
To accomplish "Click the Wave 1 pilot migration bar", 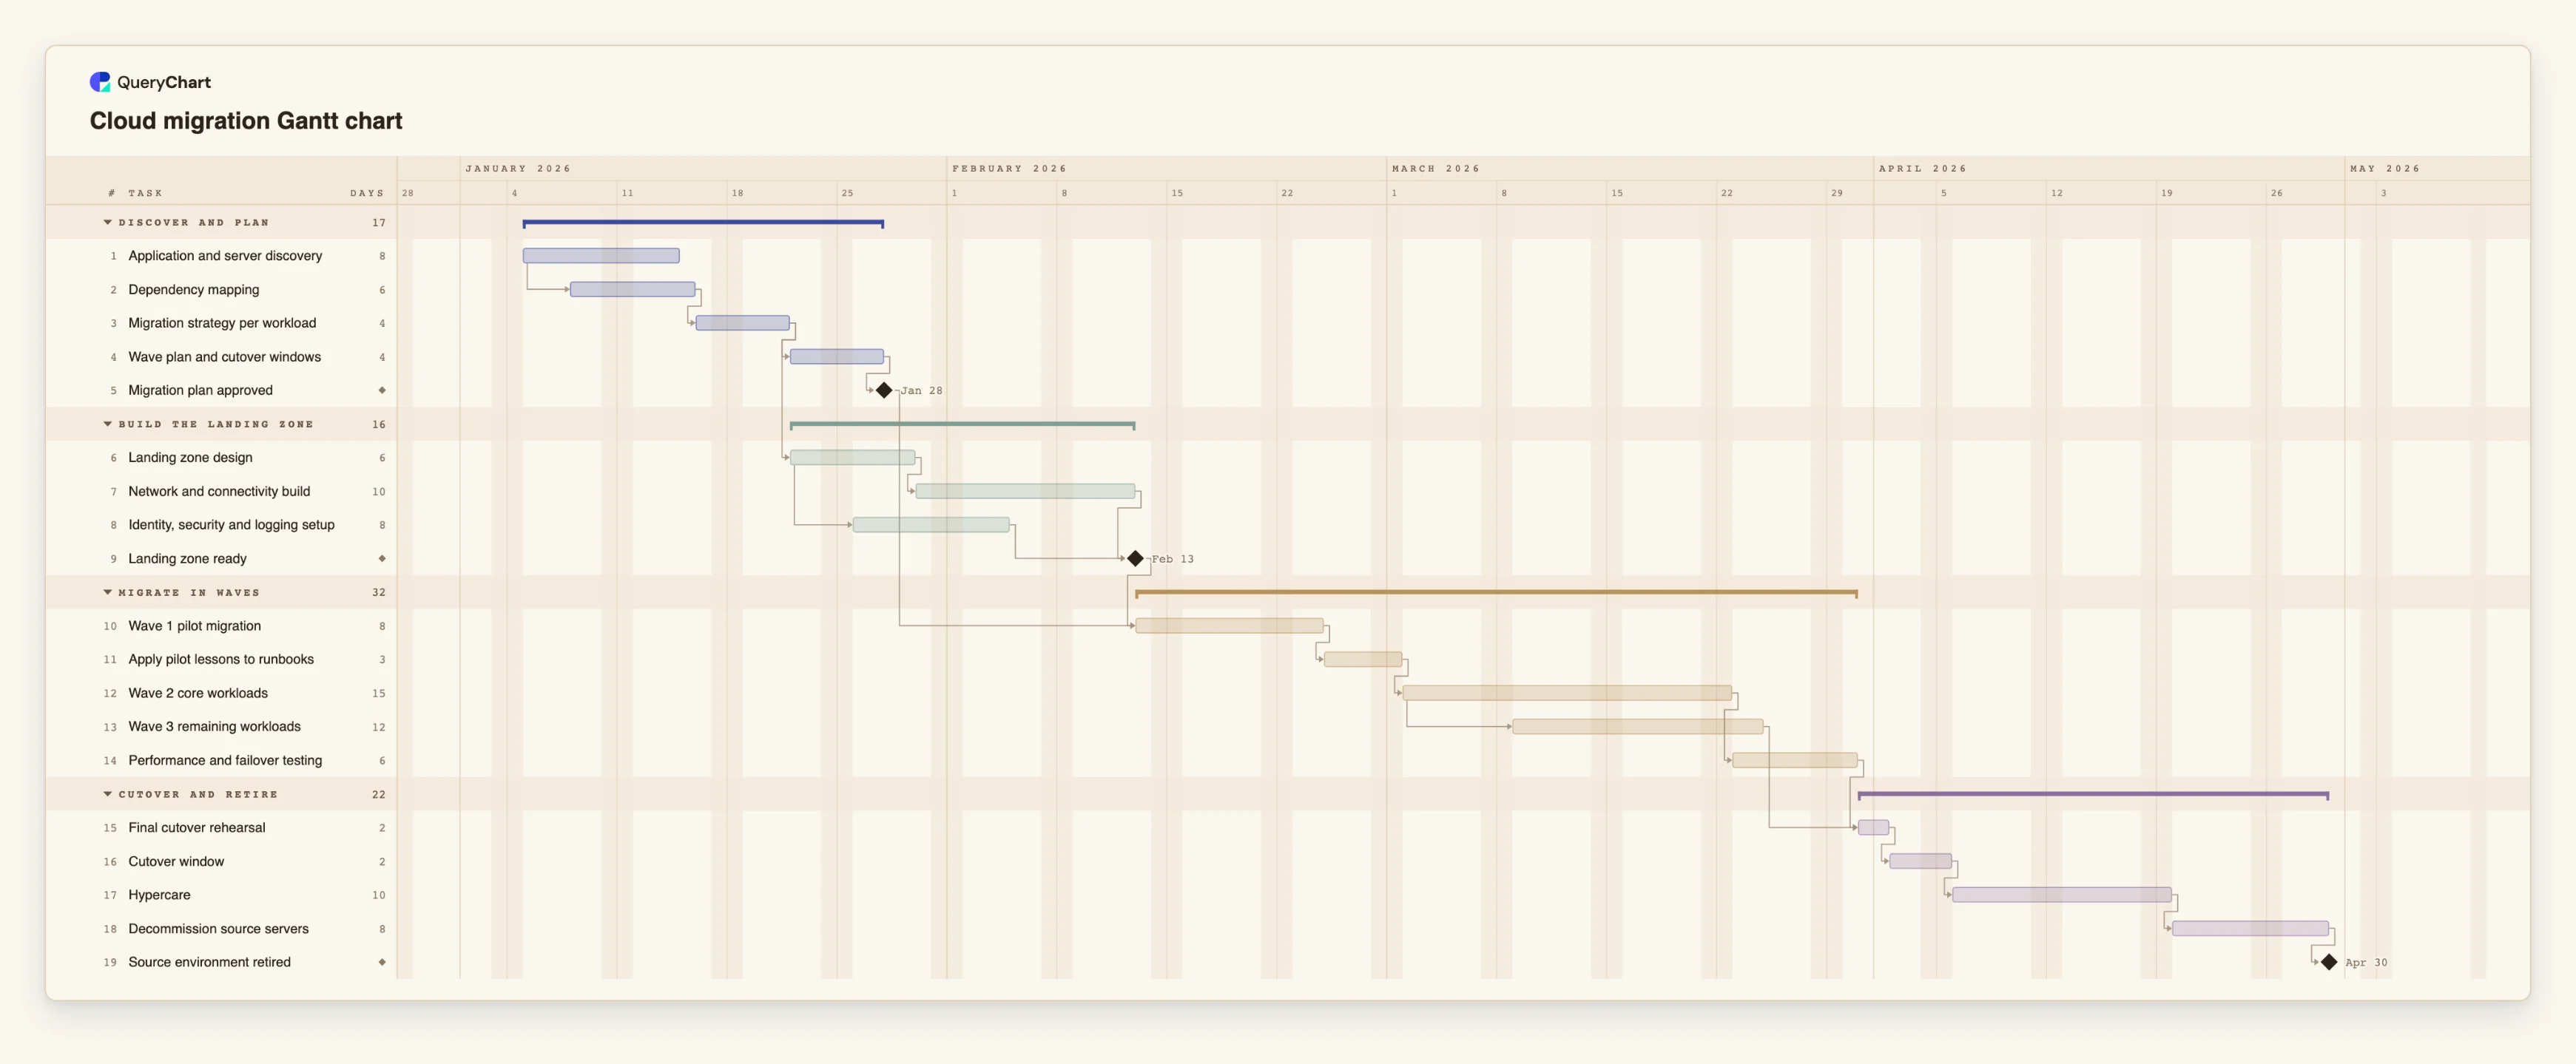I will click(1229, 626).
